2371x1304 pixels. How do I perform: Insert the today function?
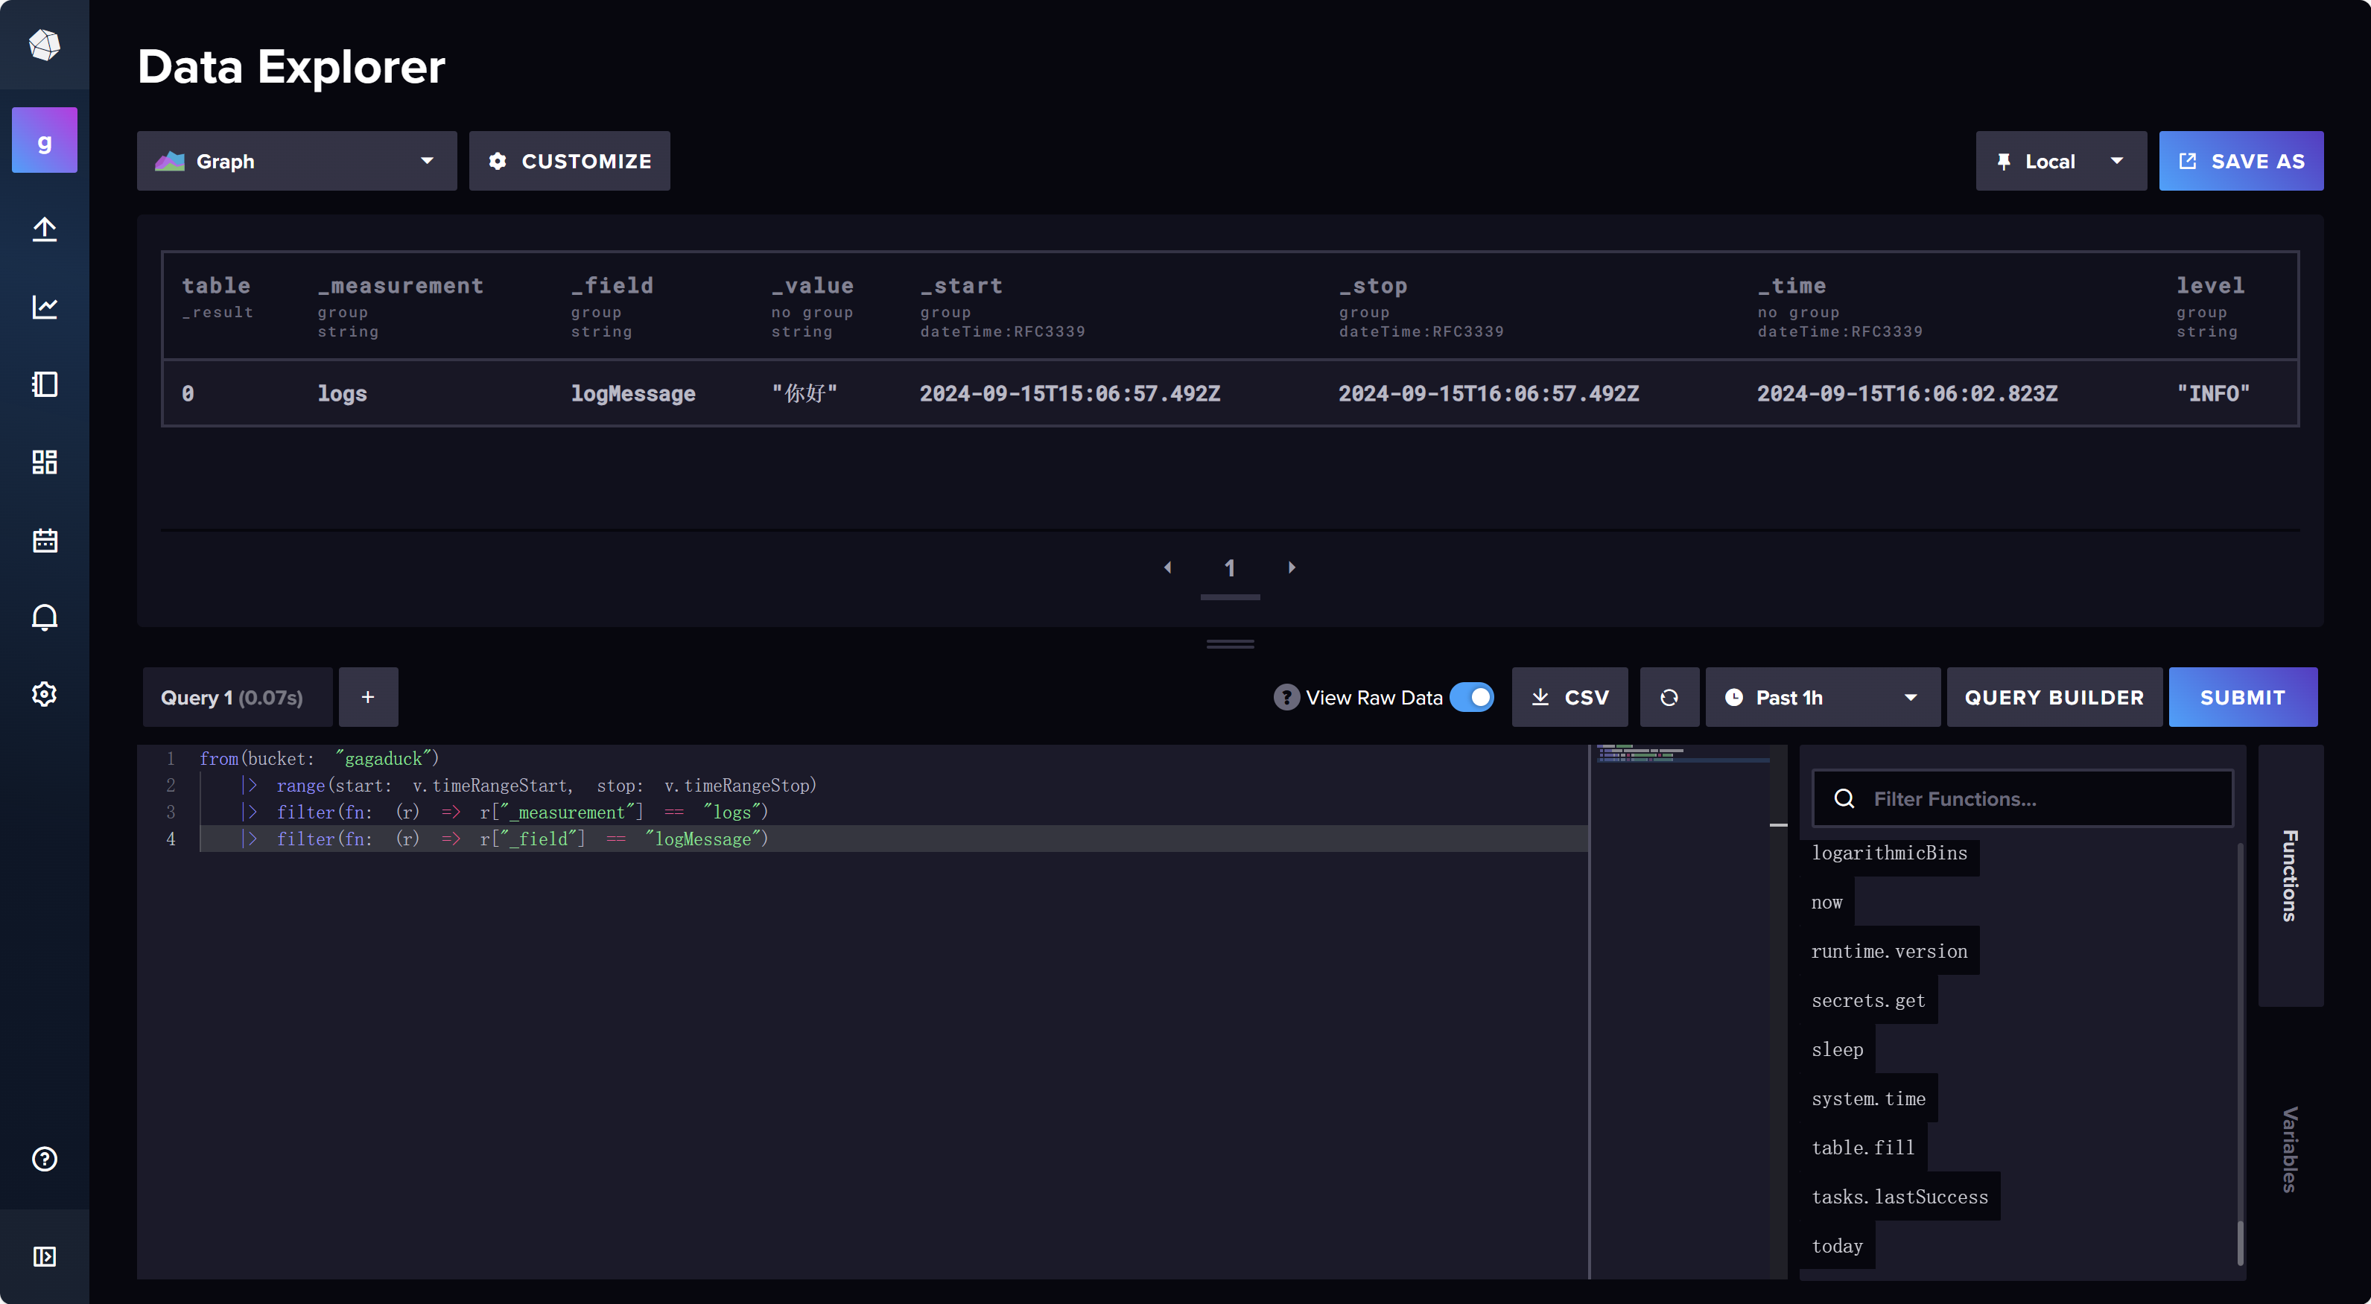pos(1837,1246)
